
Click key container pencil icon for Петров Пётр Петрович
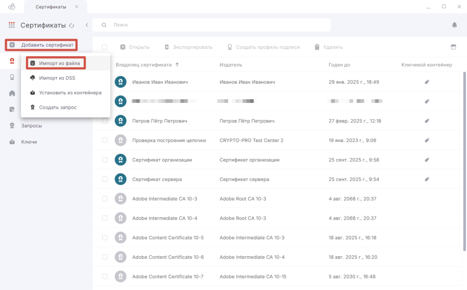tap(427, 121)
